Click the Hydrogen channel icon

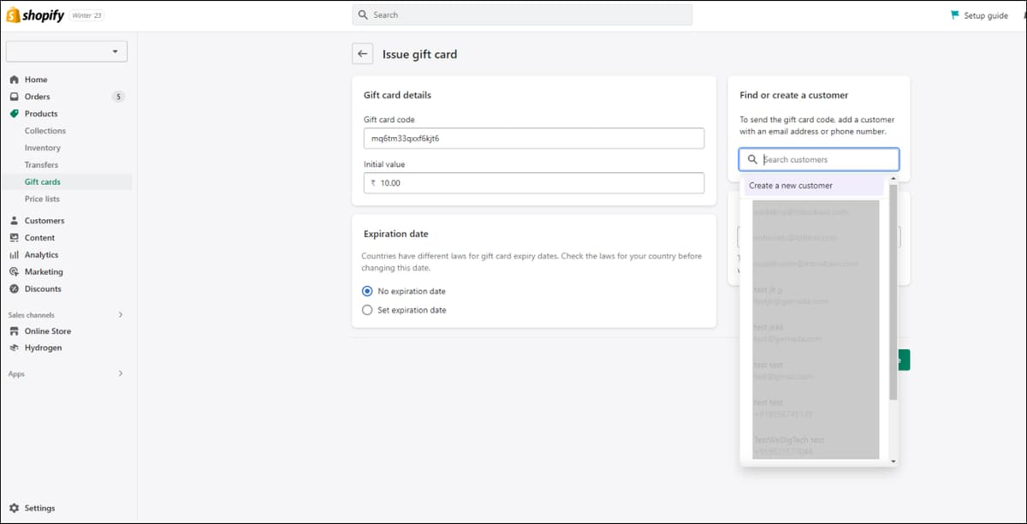(x=14, y=348)
